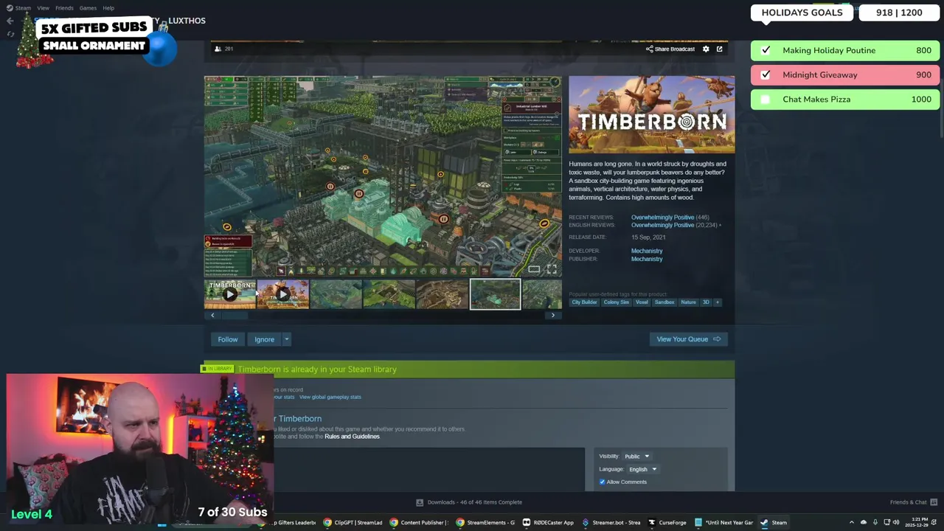Click the thumbnail strip scrollbar handle
The width and height of the screenshot is (944, 531).
tap(235, 315)
